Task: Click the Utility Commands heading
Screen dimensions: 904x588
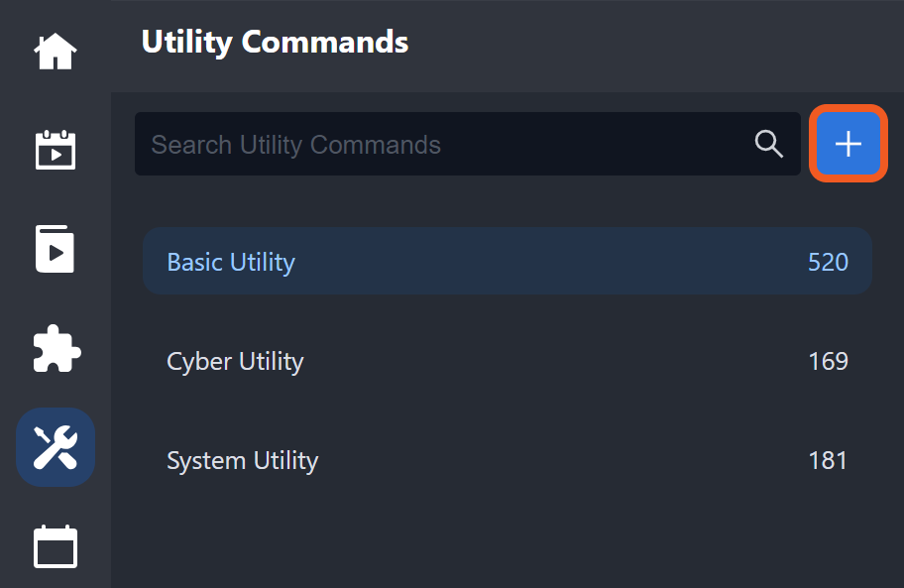Action: point(275,43)
